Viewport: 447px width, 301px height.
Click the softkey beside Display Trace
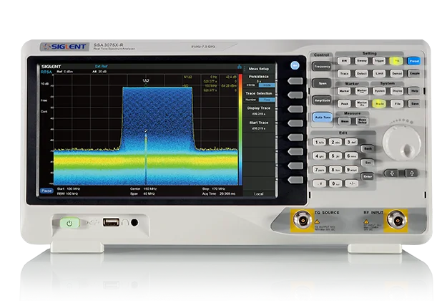(x=295, y=109)
